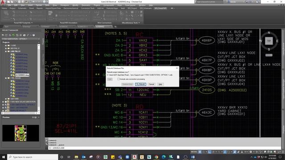
Task: Click the annotation scale plus icon in status bar
Action: click(257, 152)
